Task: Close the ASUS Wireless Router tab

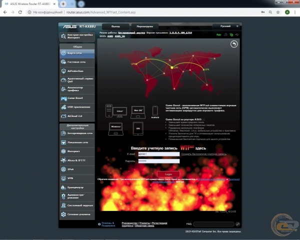Action: click(x=54, y=4)
